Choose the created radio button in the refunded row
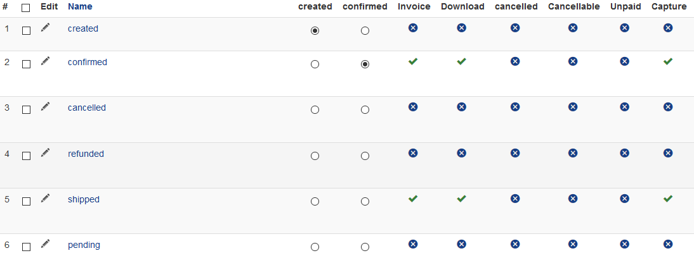Image resolution: width=694 pixels, height=265 pixels. (315, 156)
